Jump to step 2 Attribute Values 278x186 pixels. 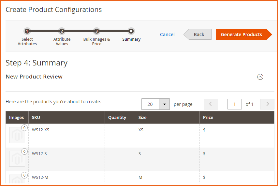(62, 31)
